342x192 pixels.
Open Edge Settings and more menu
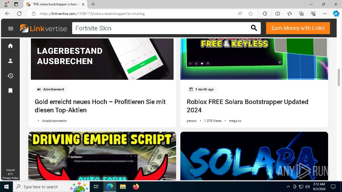[325, 14]
